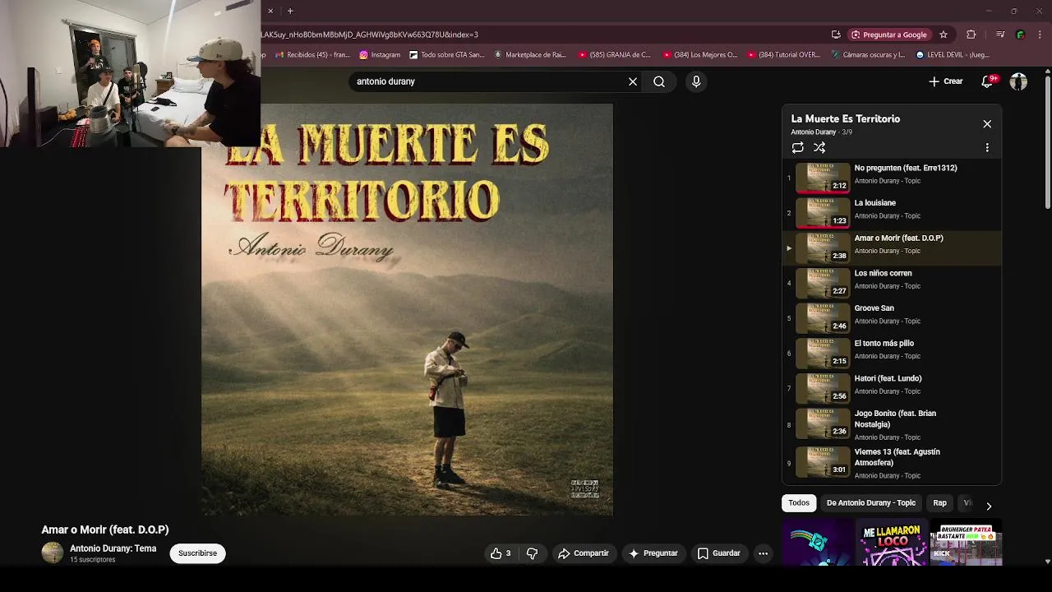
Task: Start voice search with the microphone icon
Action: point(696,81)
